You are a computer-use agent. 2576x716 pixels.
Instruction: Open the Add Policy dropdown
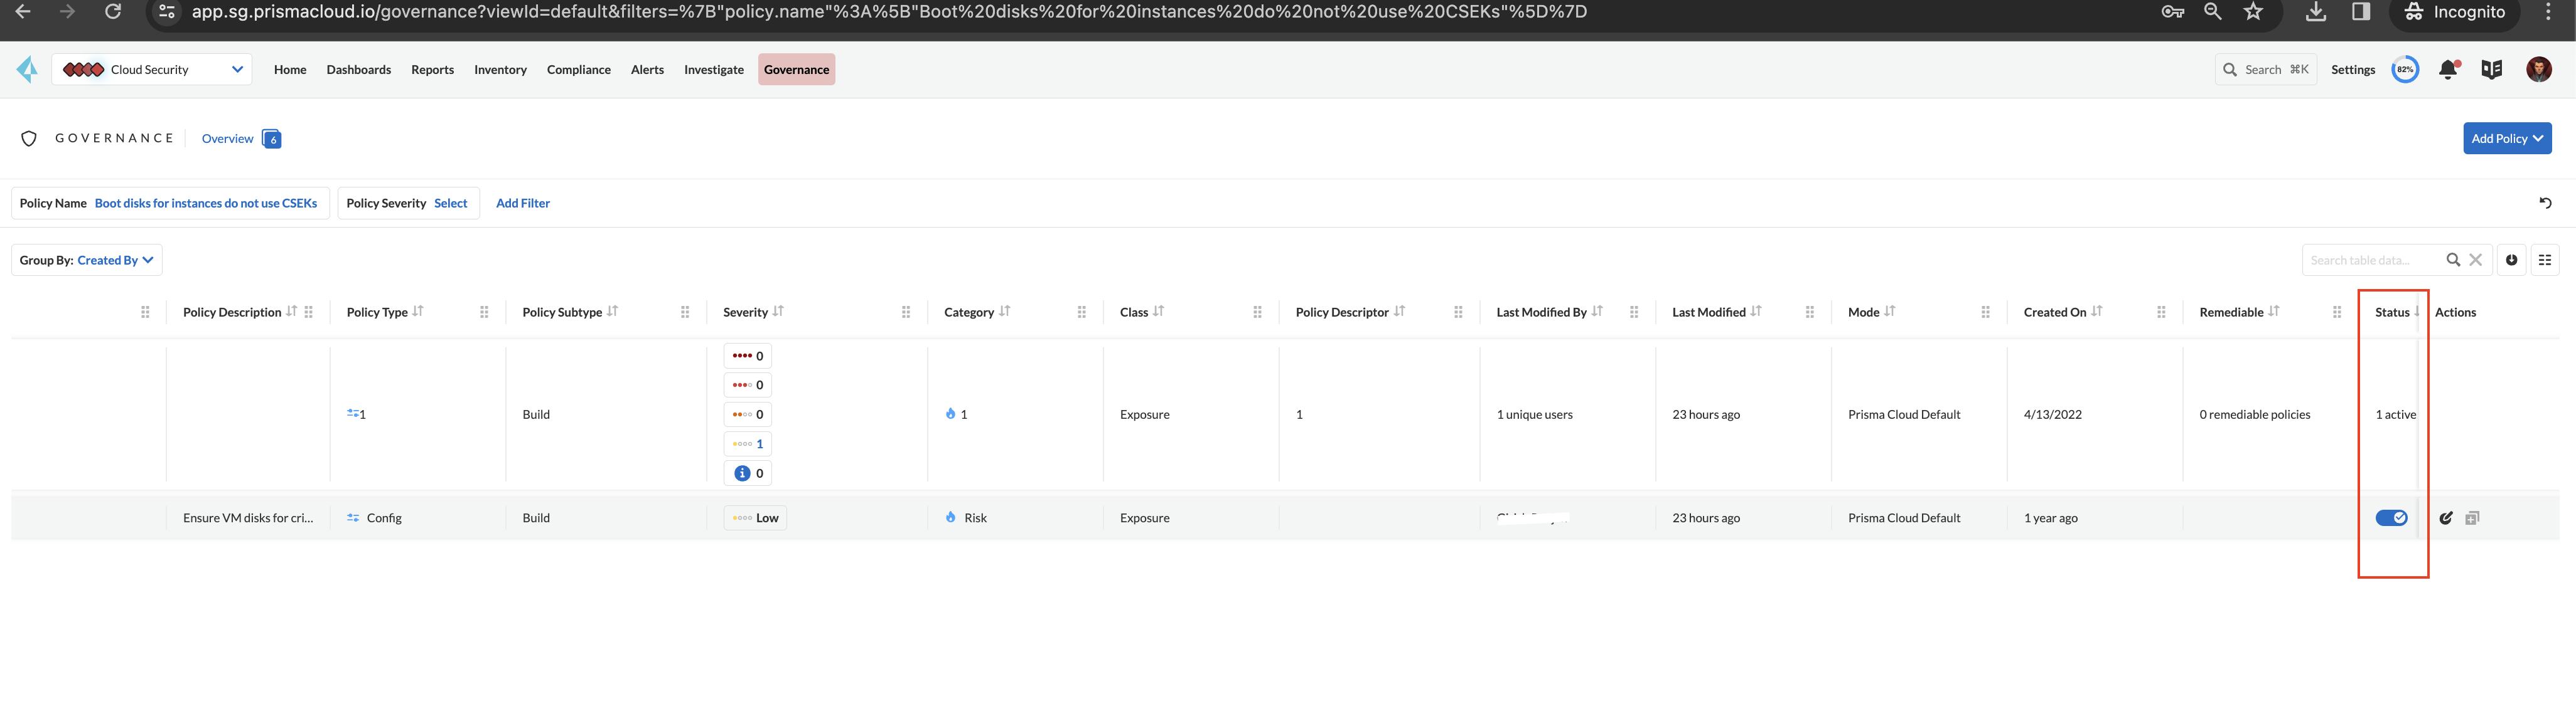[2507, 138]
